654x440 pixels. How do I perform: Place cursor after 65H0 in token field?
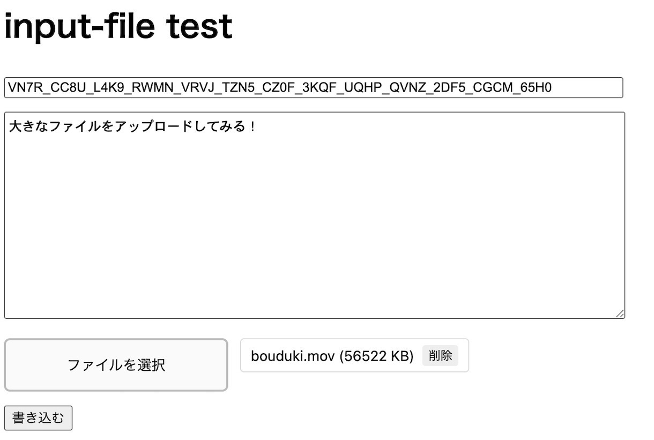point(552,88)
